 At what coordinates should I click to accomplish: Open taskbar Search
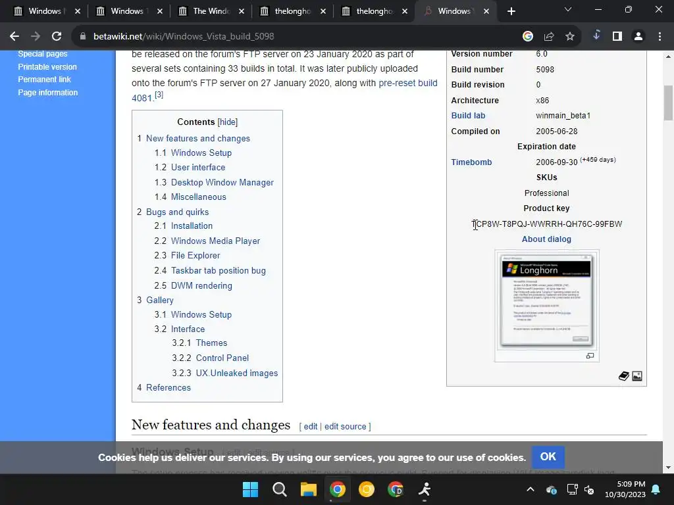[x=279, y=489]
